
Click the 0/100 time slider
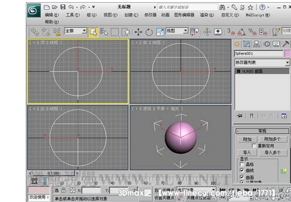coord(53,173)
